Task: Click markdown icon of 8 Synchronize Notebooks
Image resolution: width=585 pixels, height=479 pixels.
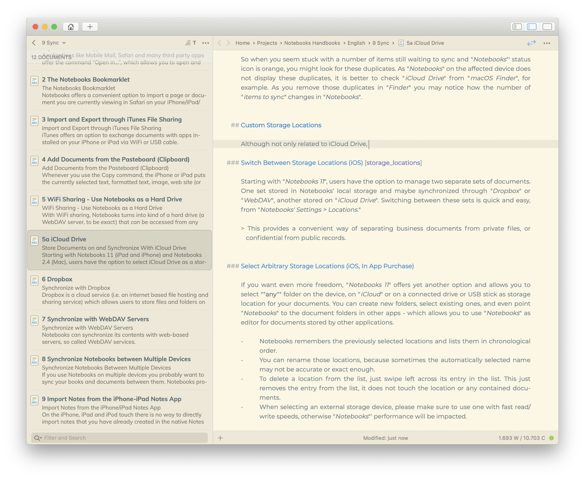Action: (34, 360)
